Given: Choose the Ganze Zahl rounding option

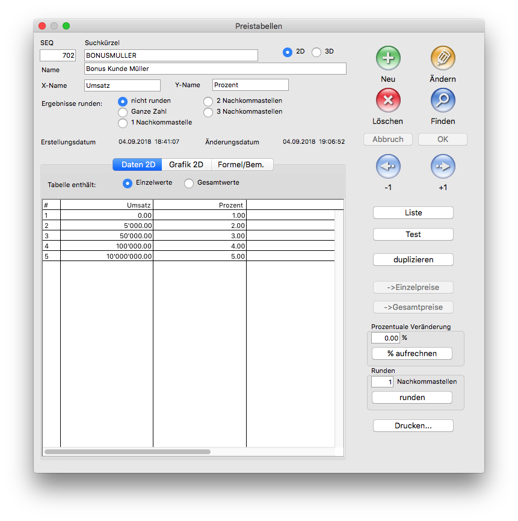Looking at the screenshot, I should click(123, 112).
